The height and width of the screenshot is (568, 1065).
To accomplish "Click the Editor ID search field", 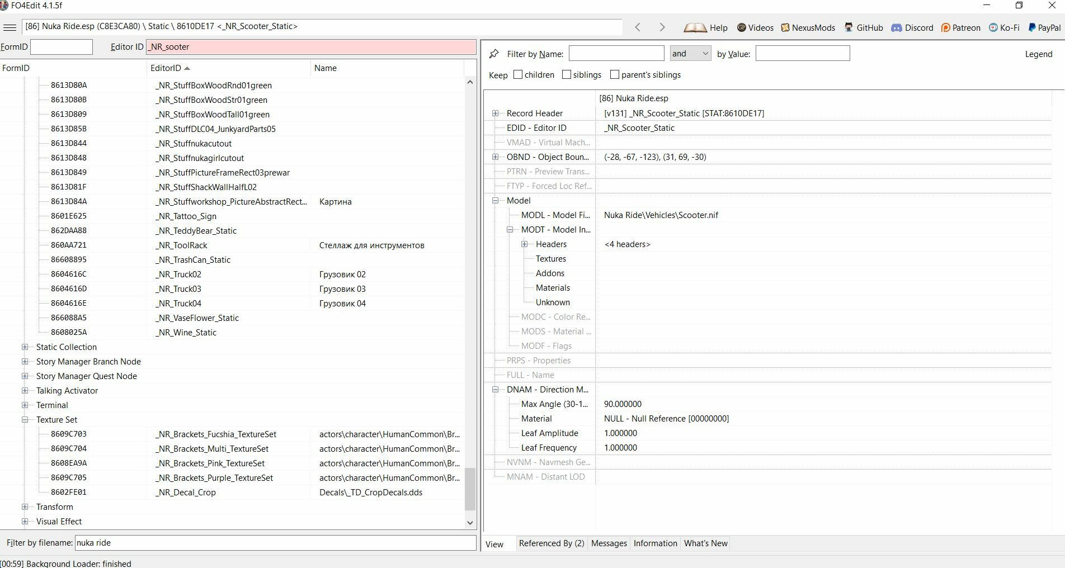I will (x=311, y=47).
